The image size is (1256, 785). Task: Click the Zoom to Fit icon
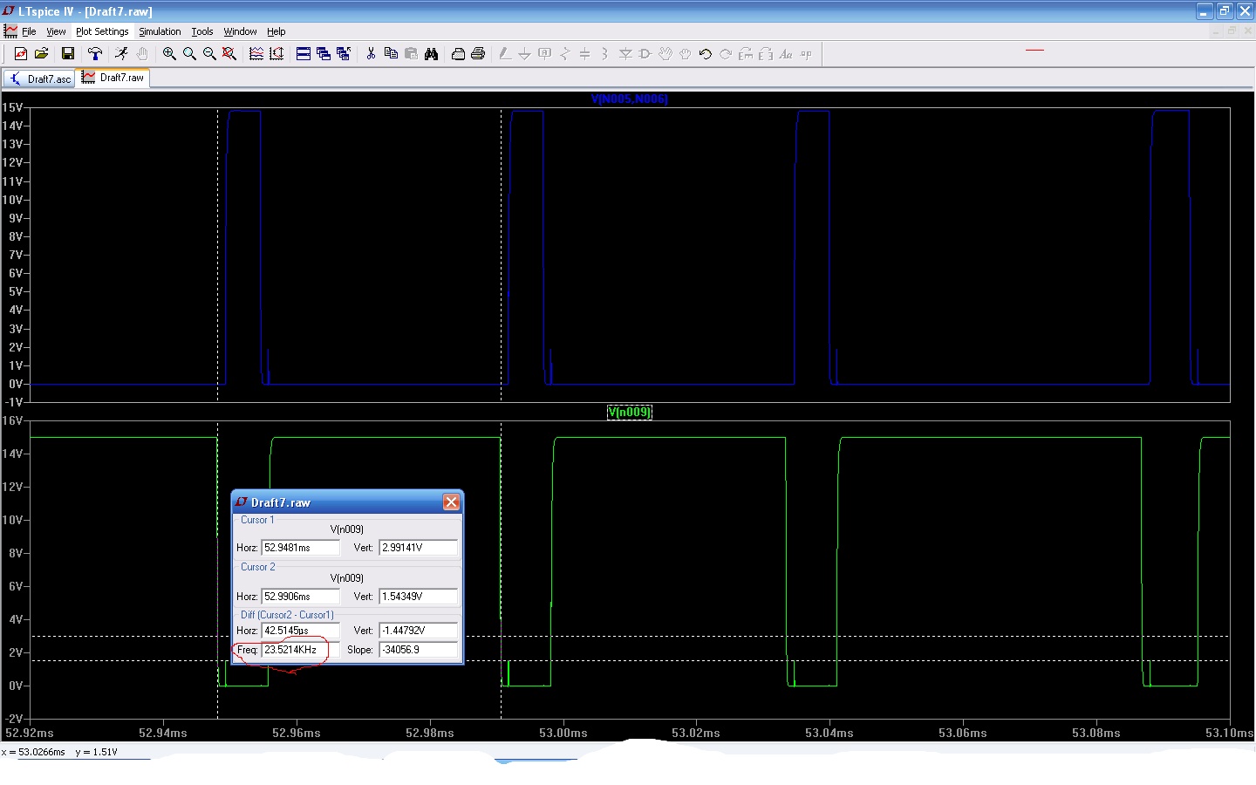[x=229, y=54]
